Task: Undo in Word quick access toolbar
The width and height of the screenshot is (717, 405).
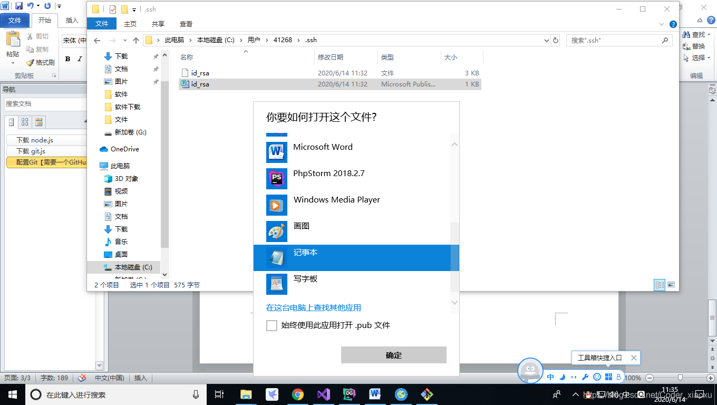Action: pos(30,6)
